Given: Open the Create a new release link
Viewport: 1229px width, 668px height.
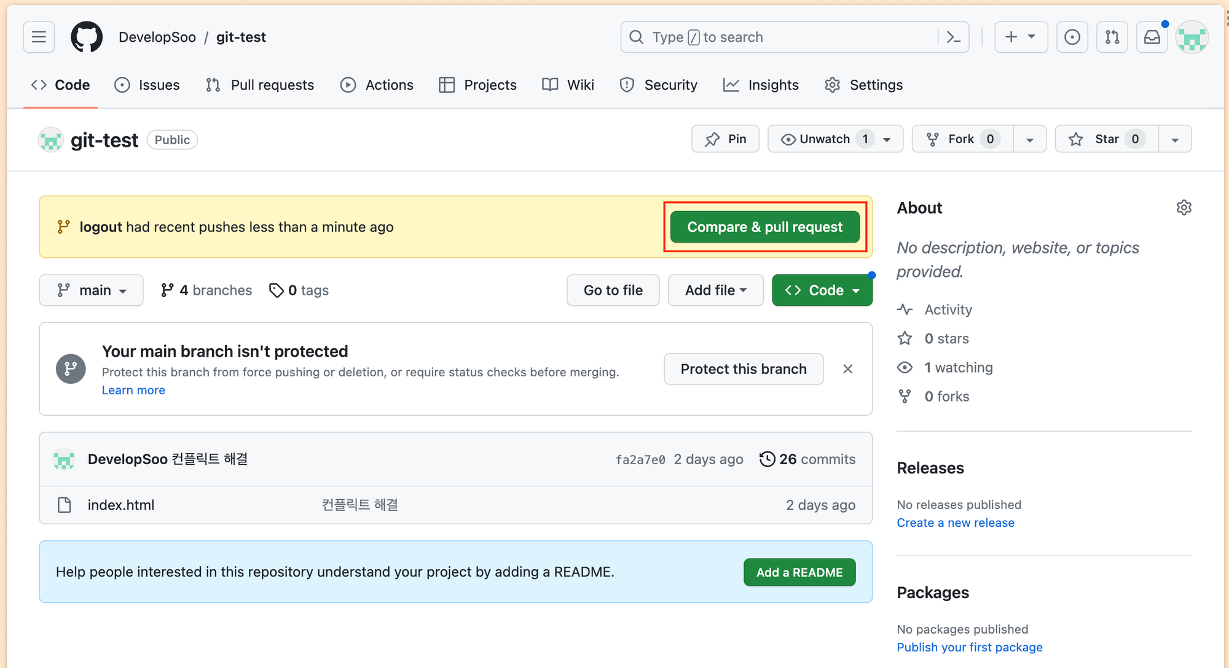Looking at the screenshot, I should click(956, 522).
